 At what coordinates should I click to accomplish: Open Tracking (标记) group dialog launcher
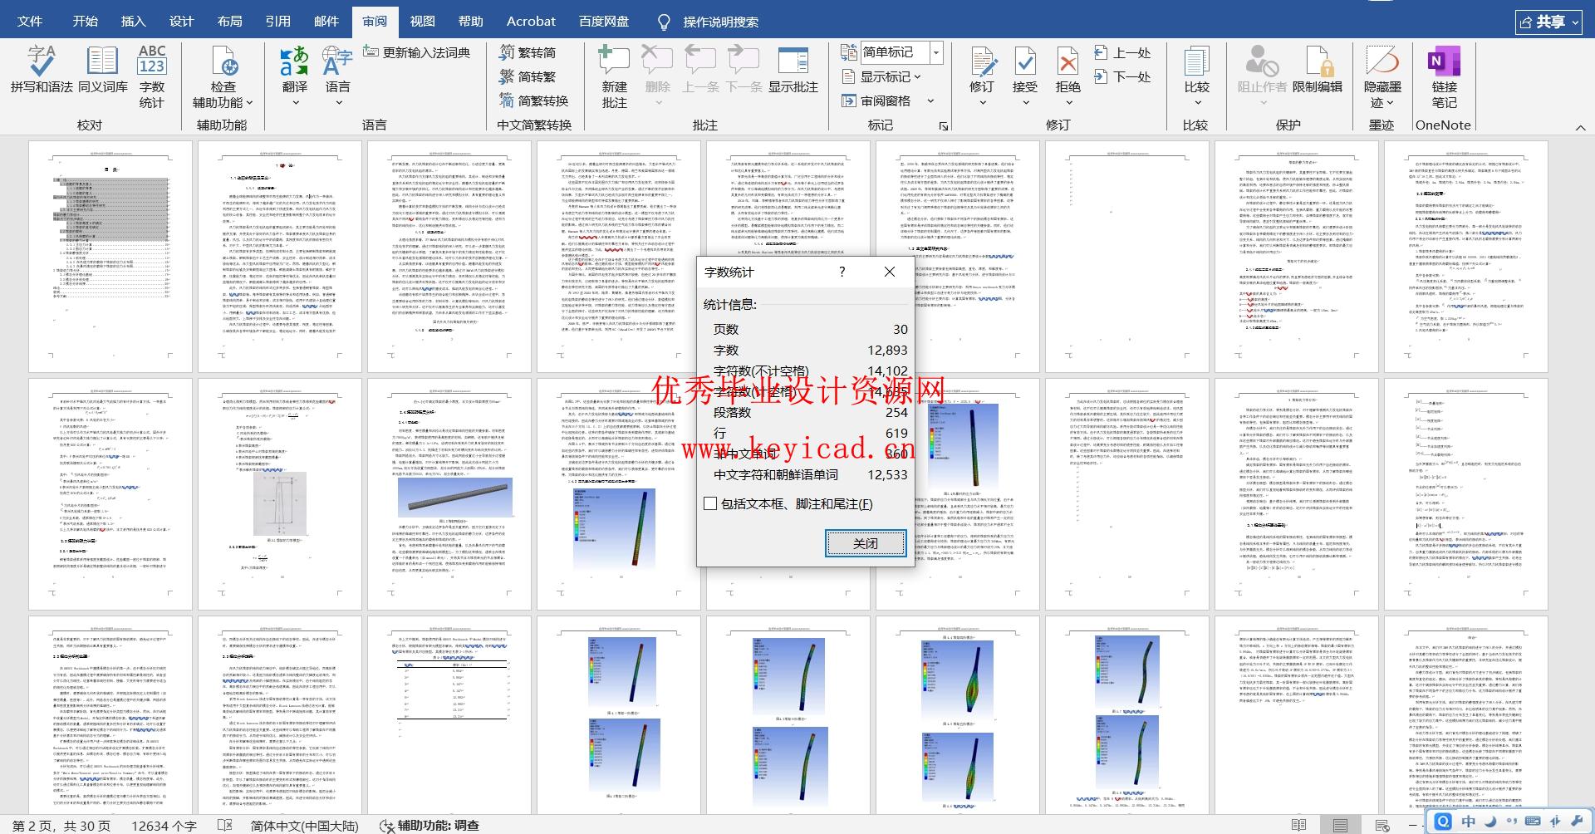point(944,125)
